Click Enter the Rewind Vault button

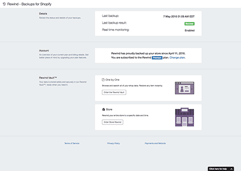[x=114, y=92]
